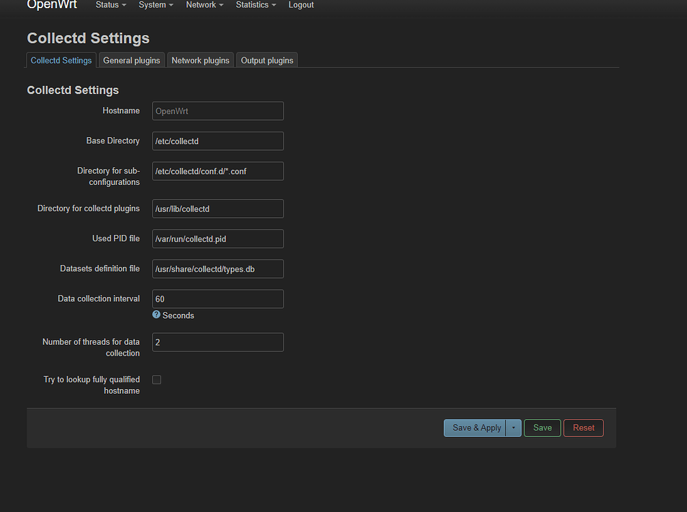Open the Network menu
The width and height of the screenshot is (687, 512).
pos(201,5)
